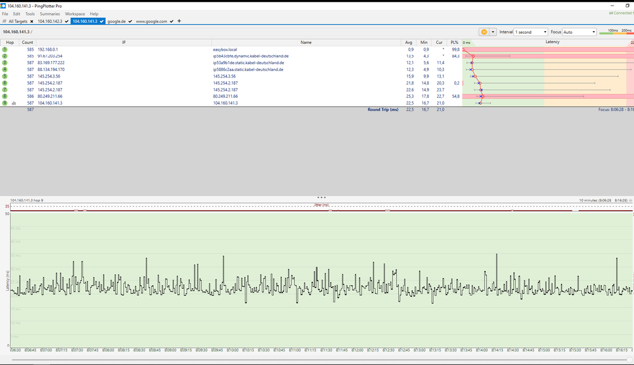
Task: Open the Interval dropdown
Action: [530, 32]
